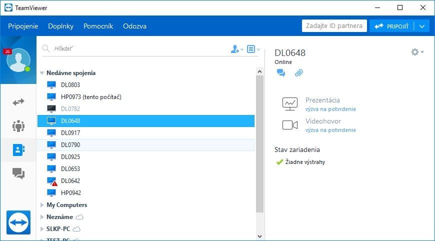Select computer DL0917
This screenshot has width=435, height=241.
click(146, 133)
